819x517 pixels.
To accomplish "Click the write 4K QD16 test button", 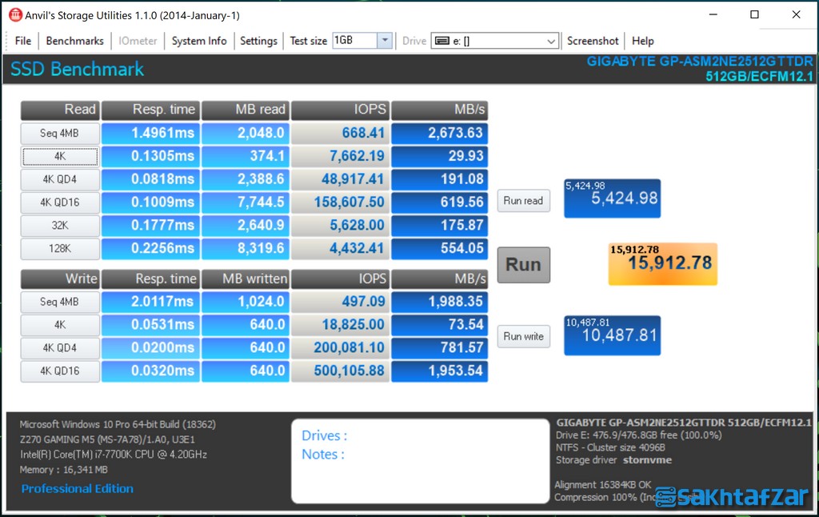I will pos(60,371).
